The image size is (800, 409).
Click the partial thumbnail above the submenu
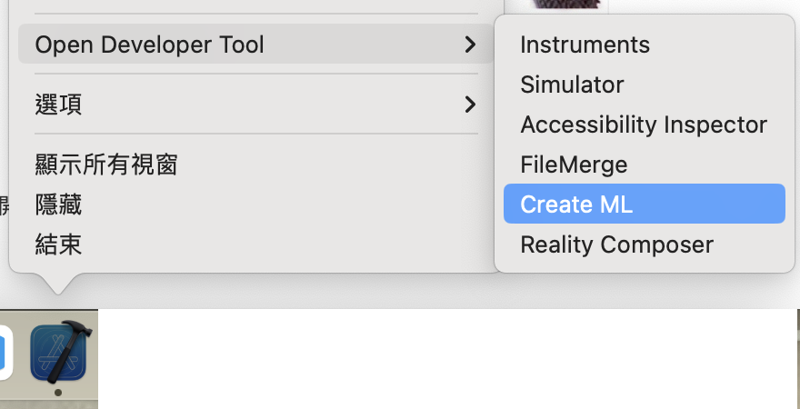pyautogui.click(x=567, y=5)
